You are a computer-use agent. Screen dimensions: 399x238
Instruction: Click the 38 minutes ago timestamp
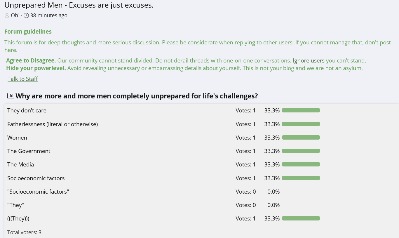[x=48, y=15]
